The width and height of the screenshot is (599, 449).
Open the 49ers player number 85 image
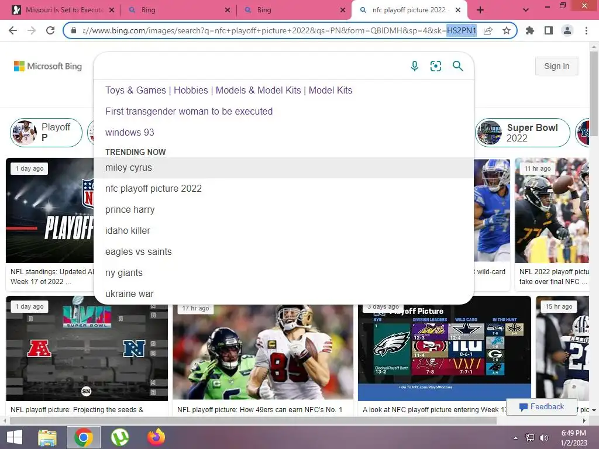263,352
